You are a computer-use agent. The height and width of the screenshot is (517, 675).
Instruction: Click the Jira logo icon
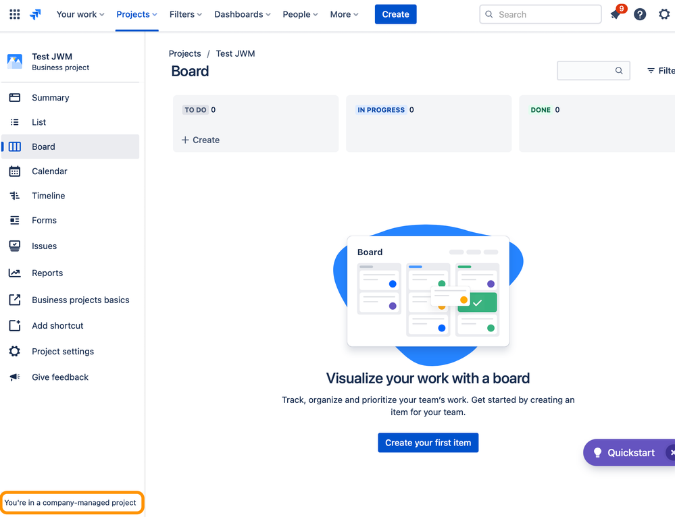click(35, 14)
